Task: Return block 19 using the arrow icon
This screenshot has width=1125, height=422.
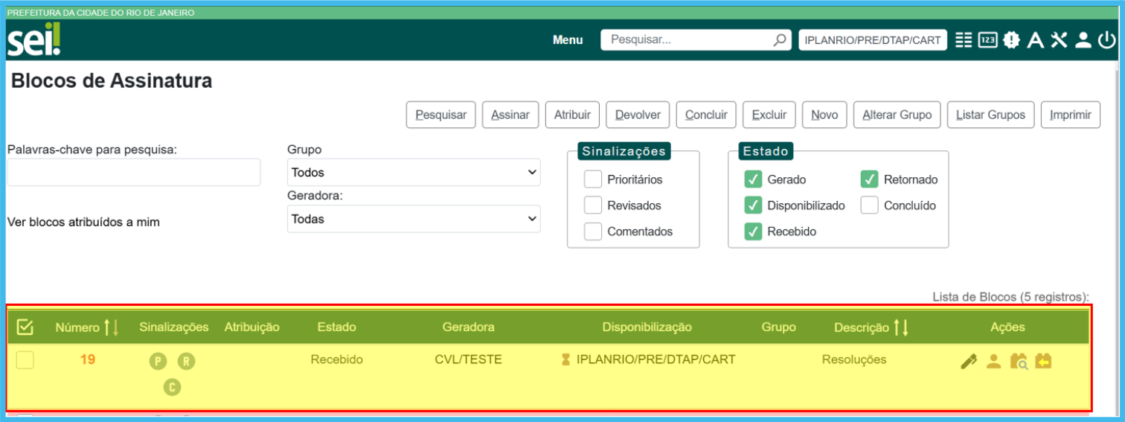Action: click(x=1043, y=362)
